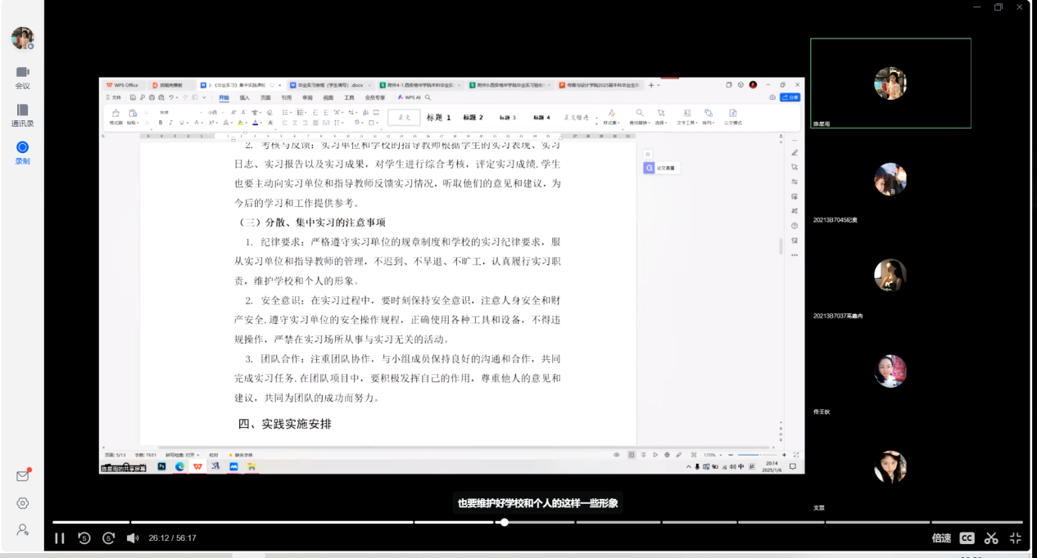1037x558 pixels.
Task: Skip forward using the forward-skip icon
Action: pyautogui.click(x=108, y=538)
